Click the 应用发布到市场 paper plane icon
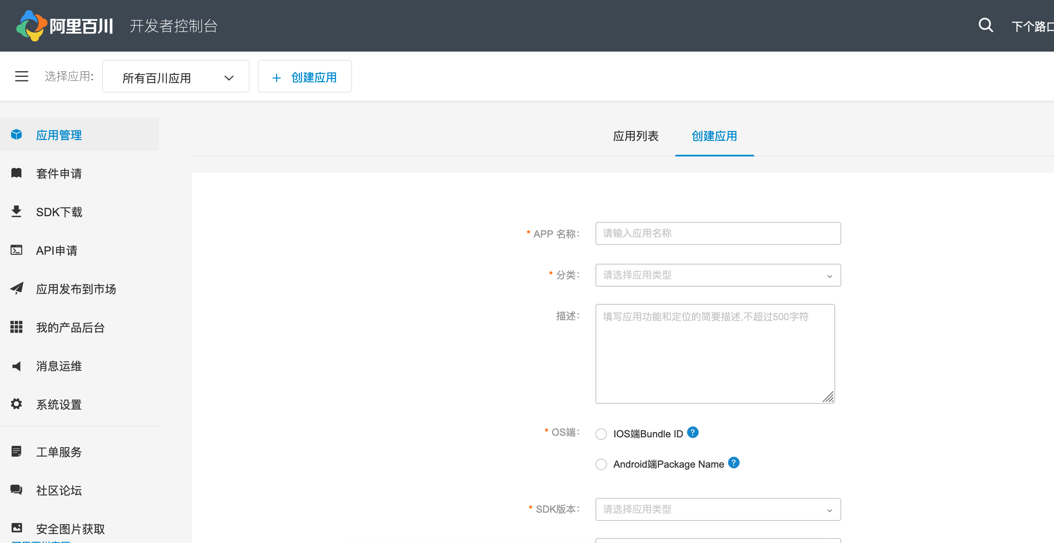 tap(16, 289)
